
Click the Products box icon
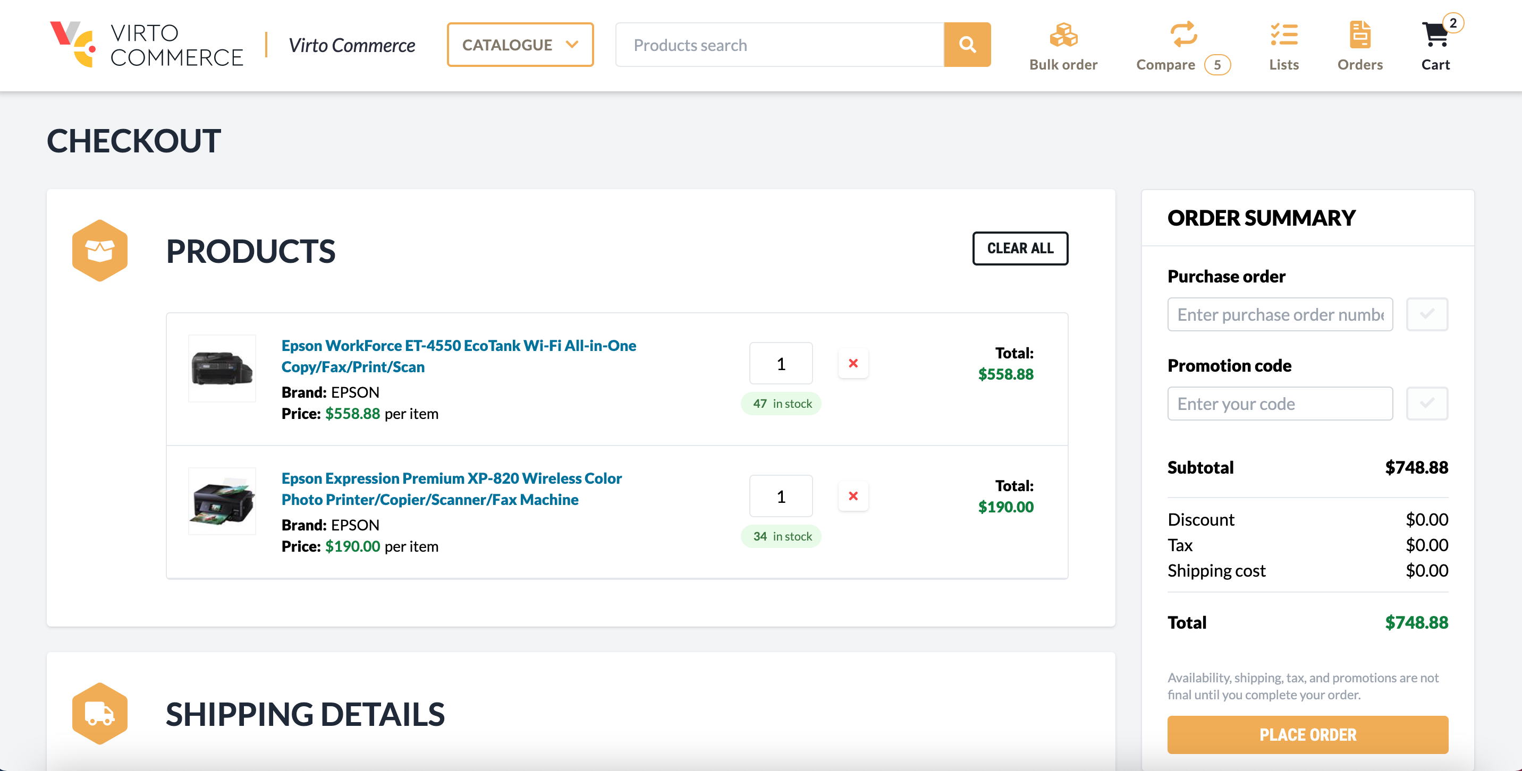99,250
